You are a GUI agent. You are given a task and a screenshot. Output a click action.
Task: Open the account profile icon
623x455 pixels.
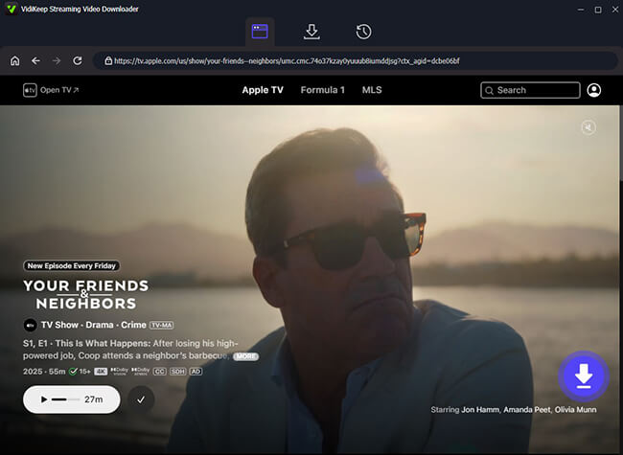(x=594, y=90)
